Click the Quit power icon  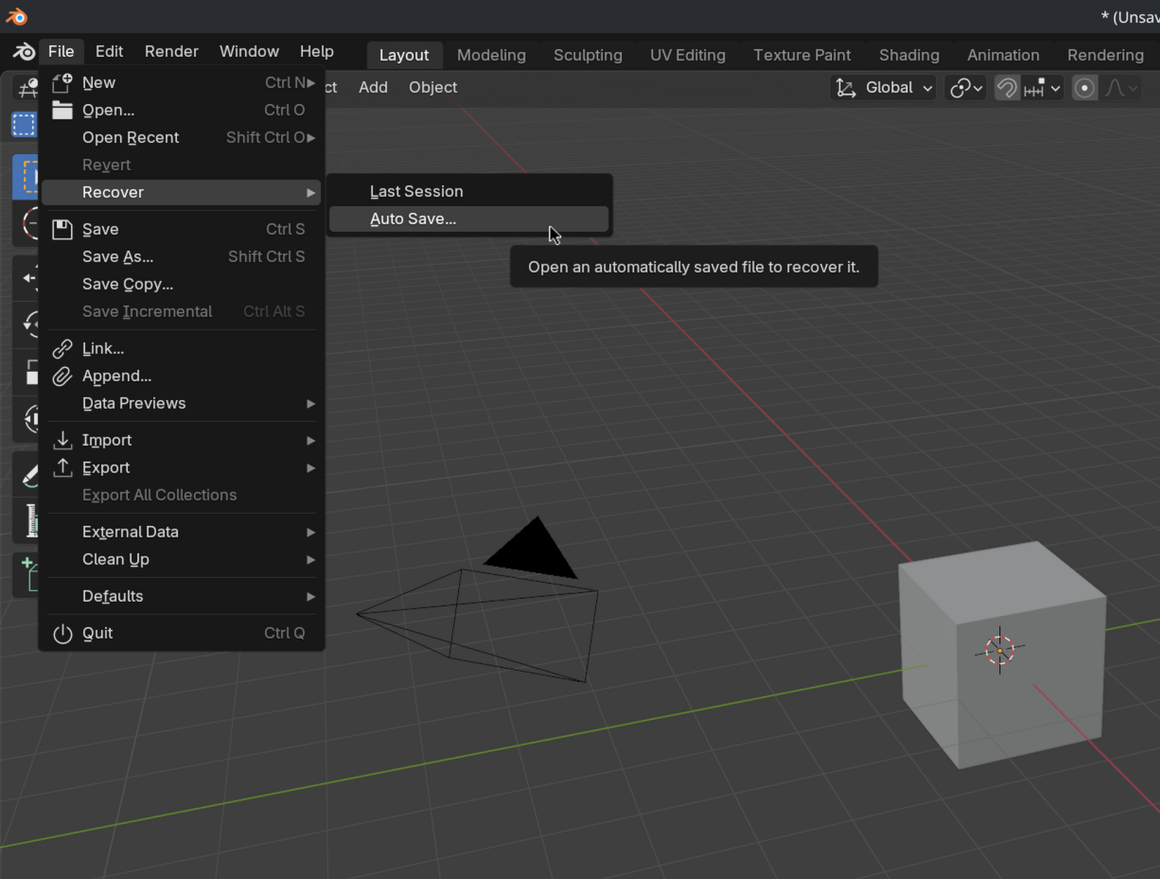click(x=62, y=633)
